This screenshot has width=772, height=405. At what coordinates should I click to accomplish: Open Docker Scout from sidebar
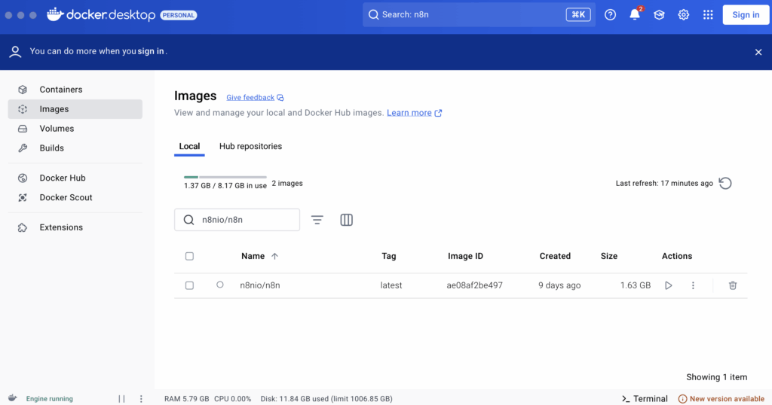click(75, 197)
